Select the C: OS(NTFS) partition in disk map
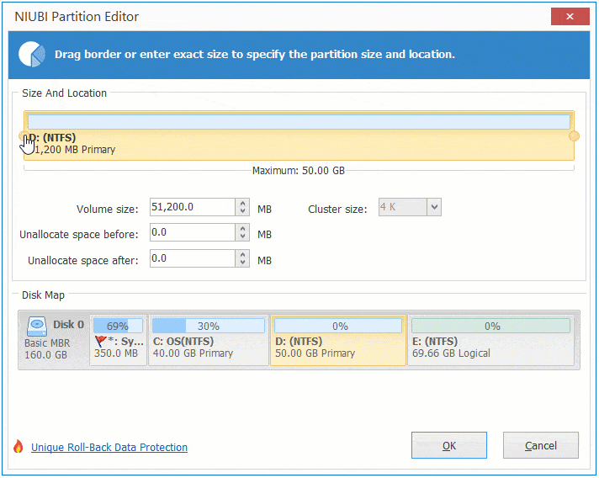599x478 pixels. pyautogui.click(x=208, y=341)
